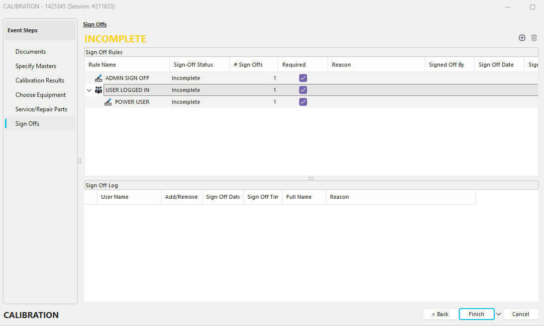The height and width of the screenshot is (326, 544).
Task: Click the USER LOGGED IN group icon
Action: (x=99, y=90)
